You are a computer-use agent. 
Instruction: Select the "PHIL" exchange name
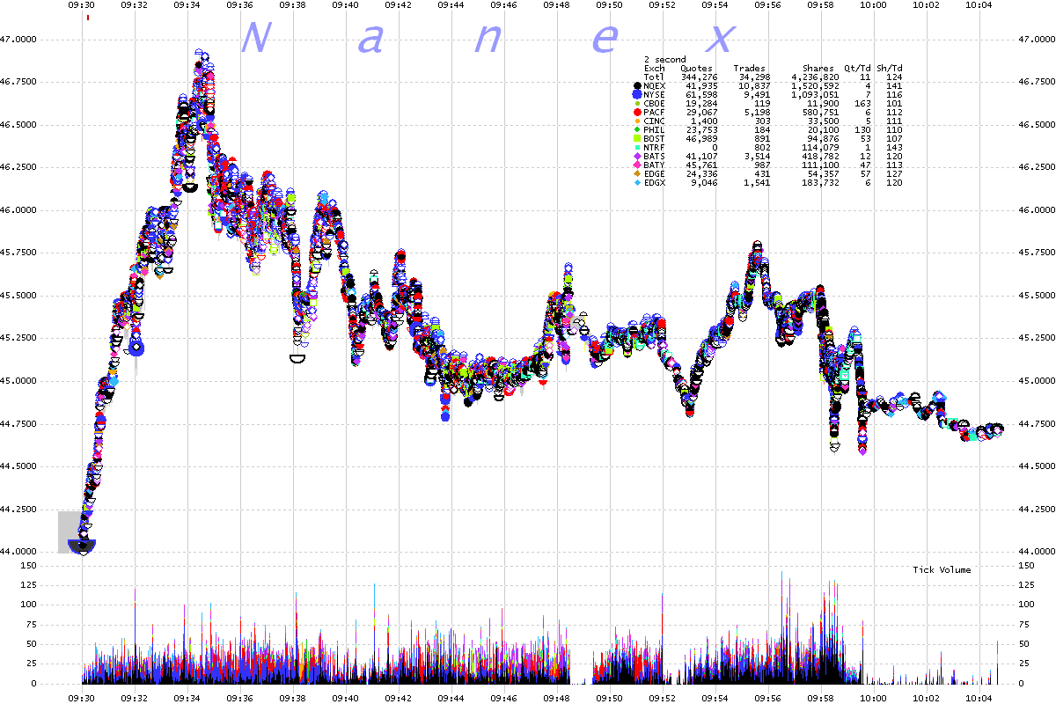pos(655,129)
